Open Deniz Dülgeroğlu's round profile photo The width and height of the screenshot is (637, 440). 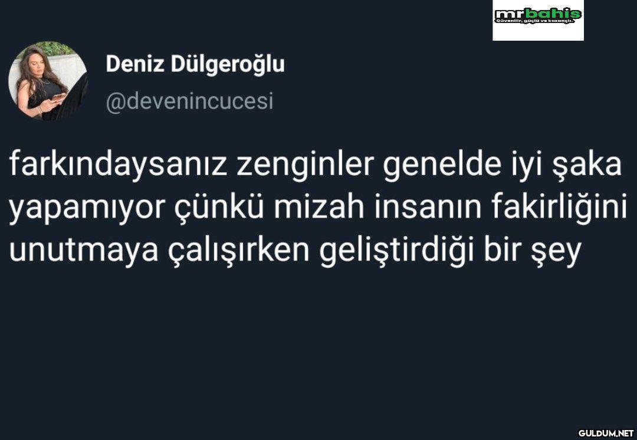click(48, 80)
